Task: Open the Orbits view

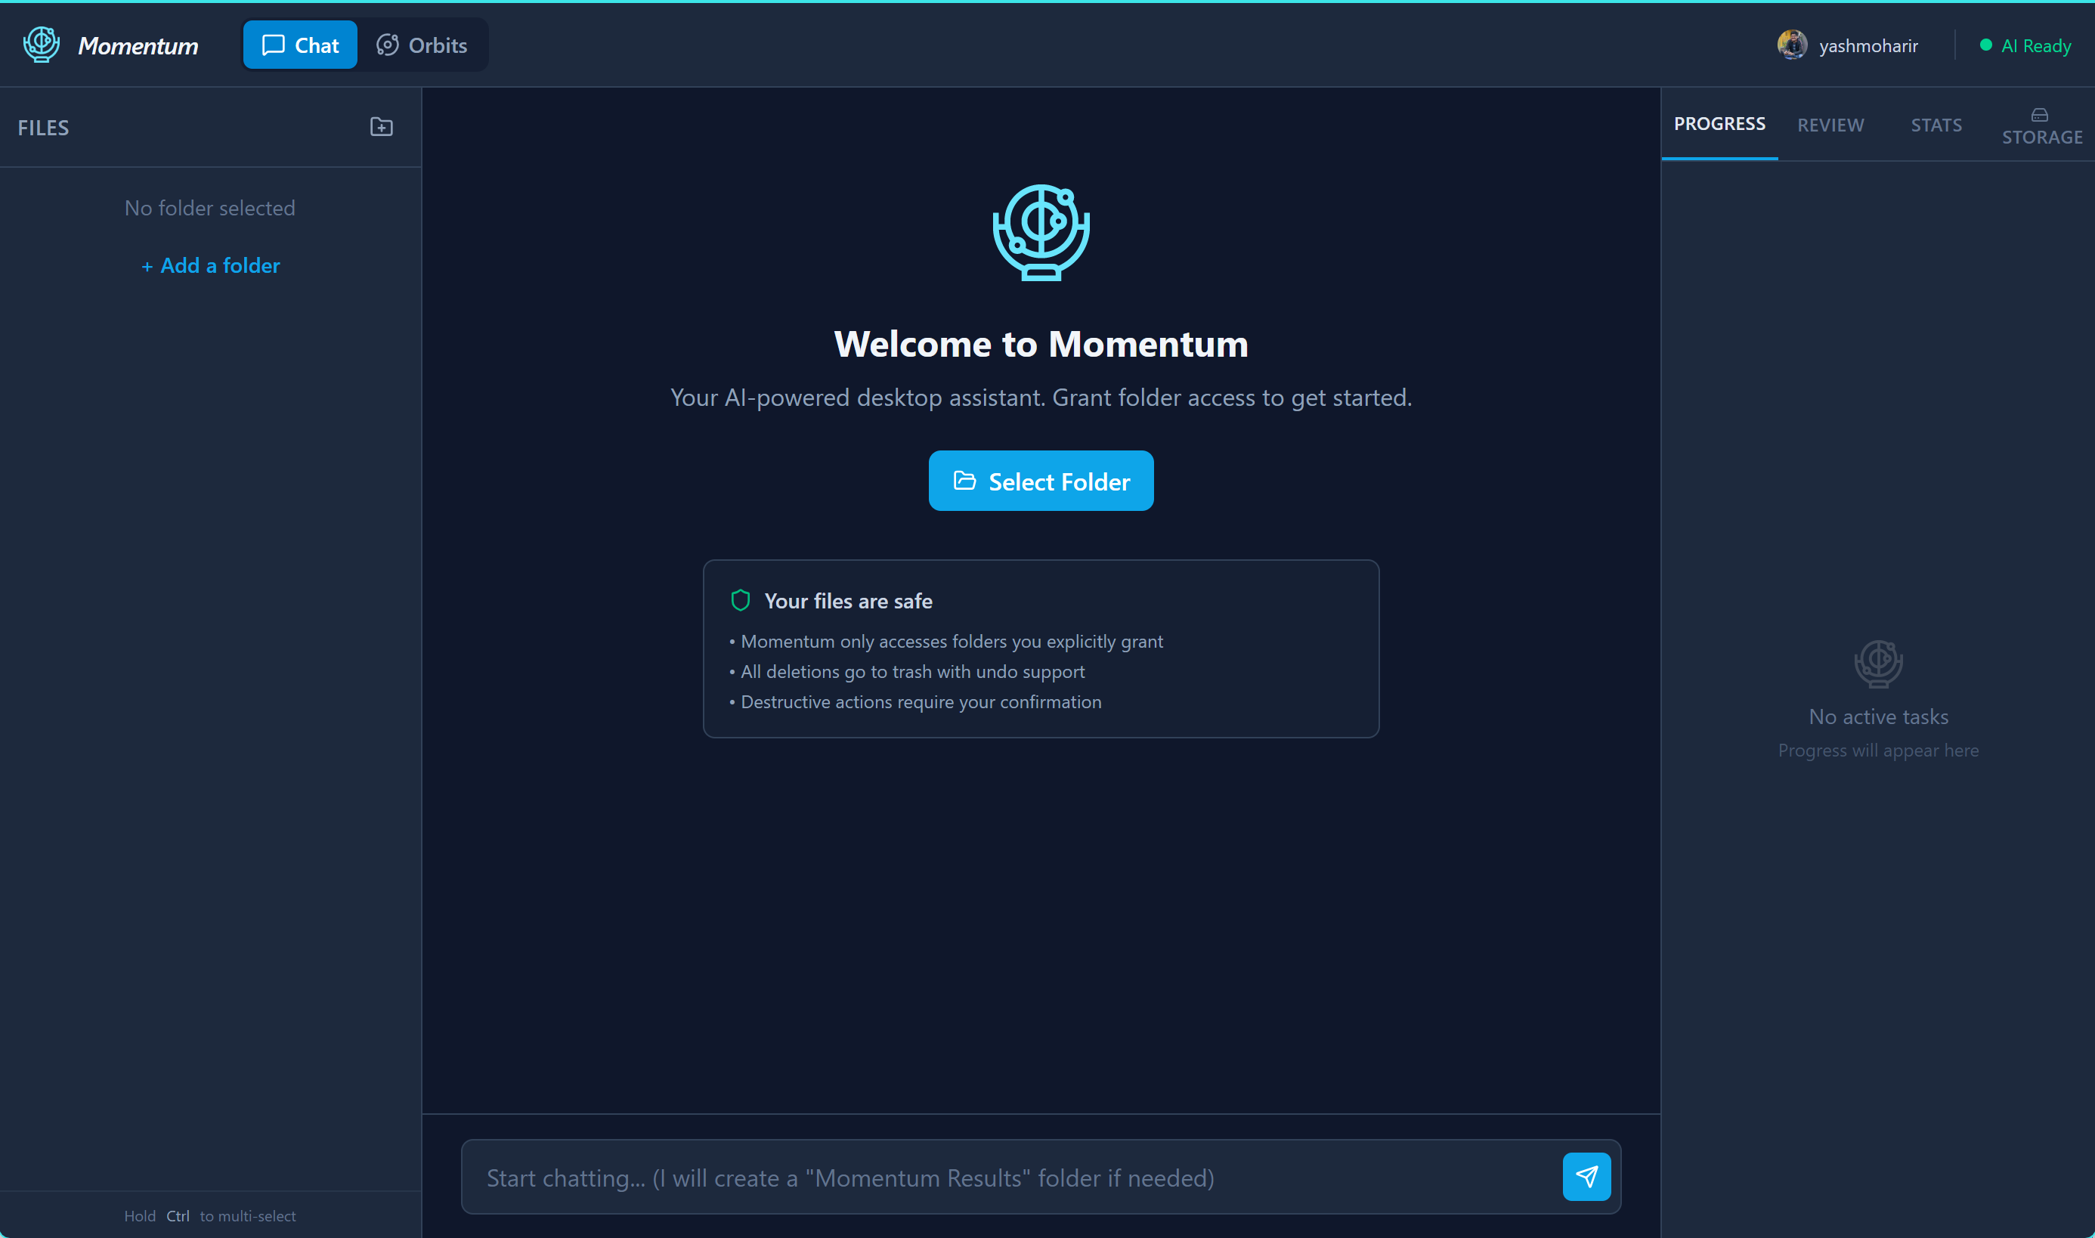Action: click(x=422, y=45)
